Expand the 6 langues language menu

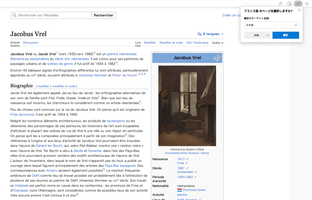tap(211, 34)
